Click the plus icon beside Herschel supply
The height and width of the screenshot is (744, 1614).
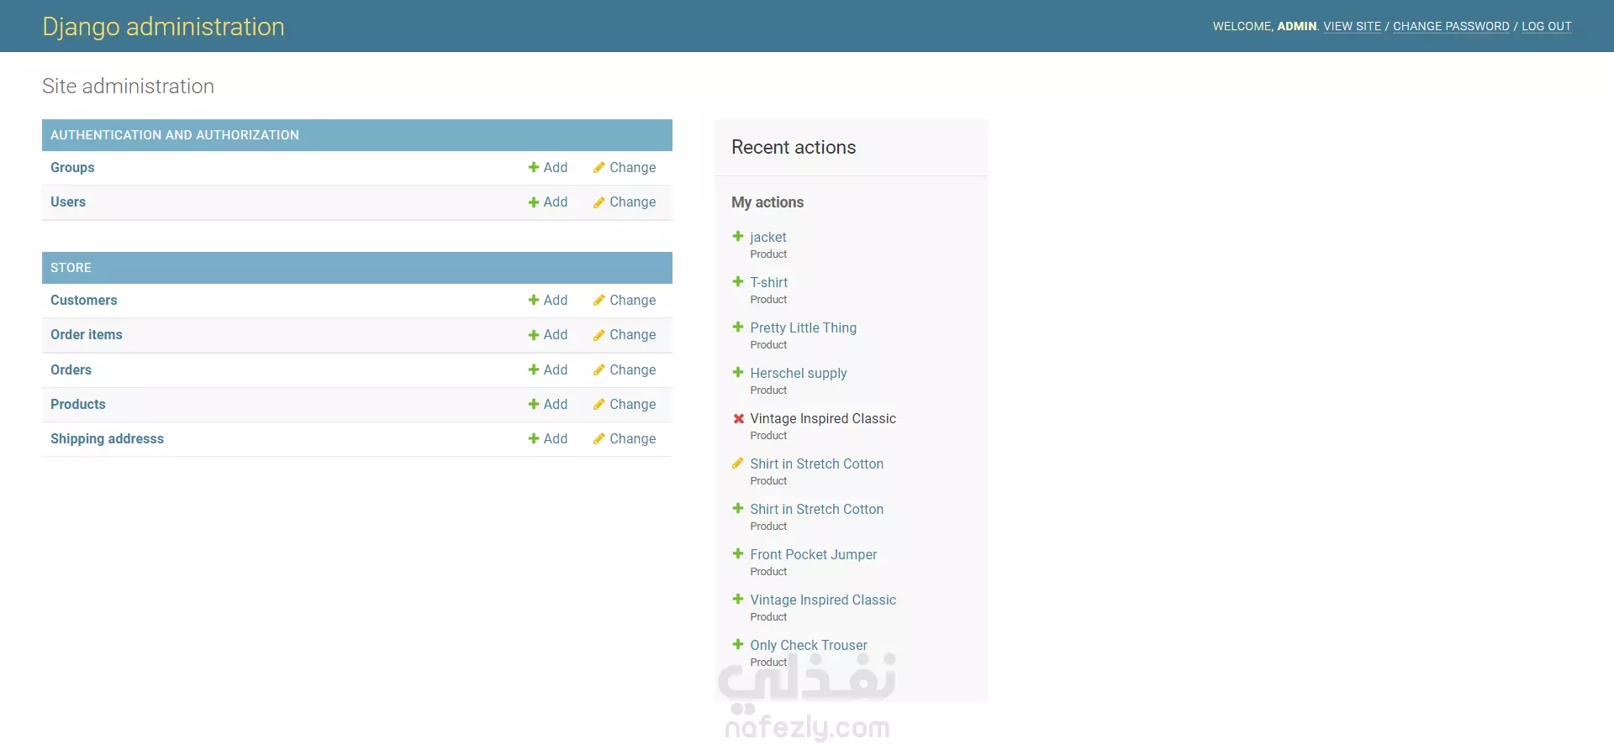738,372
